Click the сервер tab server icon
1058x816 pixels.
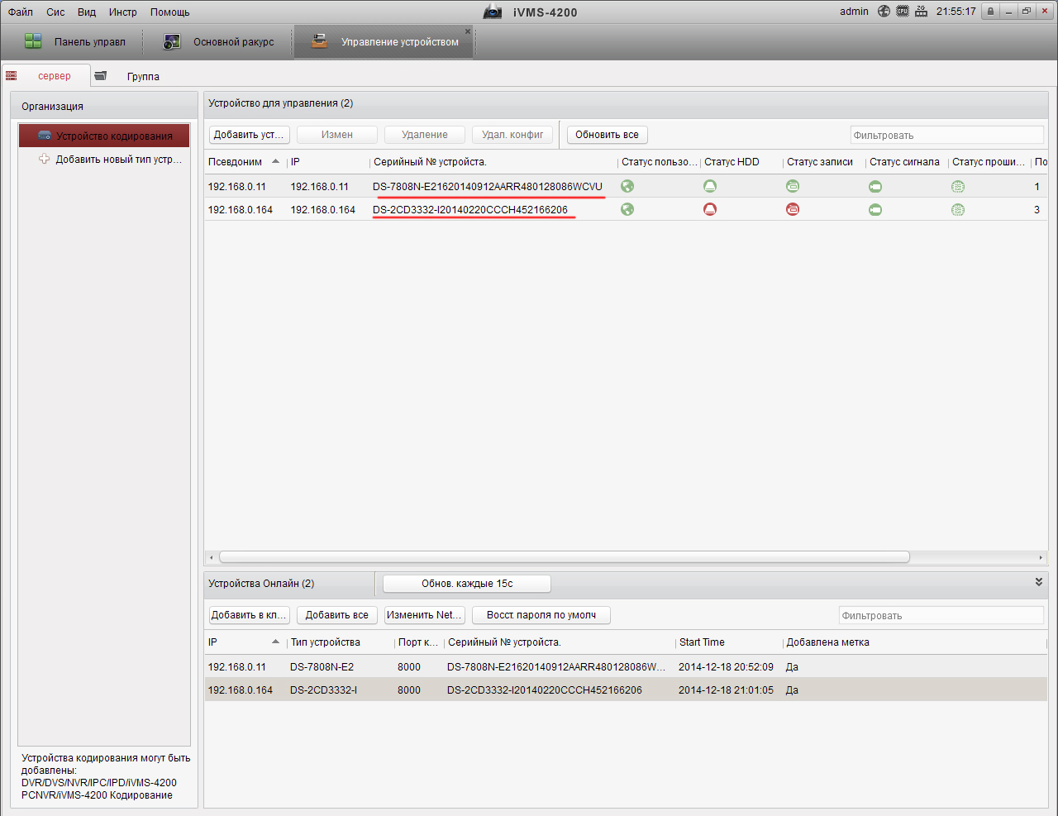coord(12,76)
